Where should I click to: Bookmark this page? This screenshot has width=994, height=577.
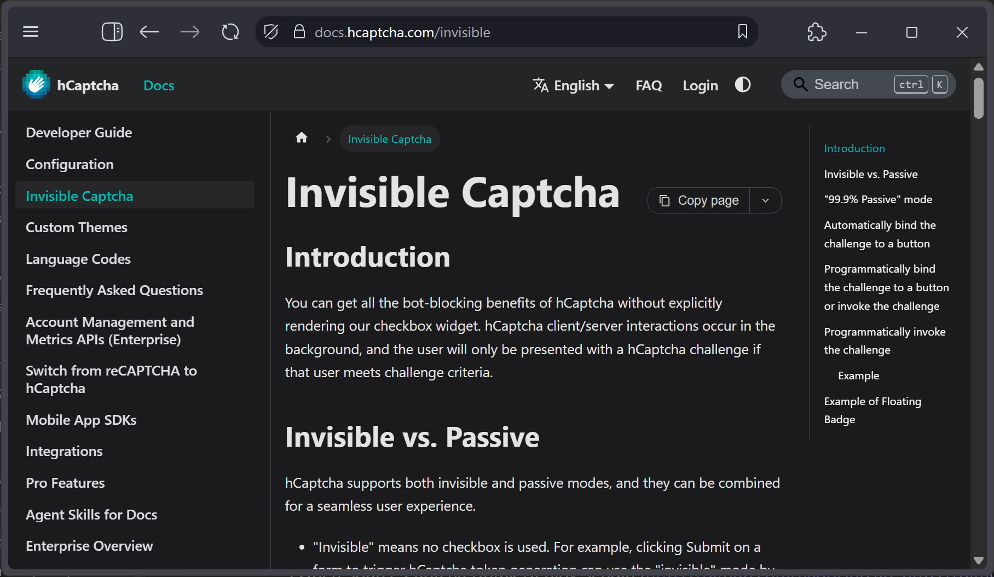pos(743,32)
